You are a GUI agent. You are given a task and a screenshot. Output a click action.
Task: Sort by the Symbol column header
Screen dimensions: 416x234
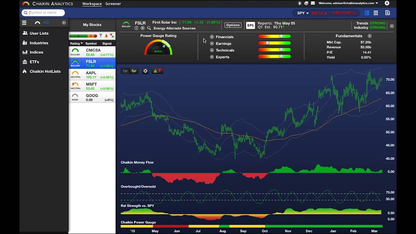click(91, 44)
